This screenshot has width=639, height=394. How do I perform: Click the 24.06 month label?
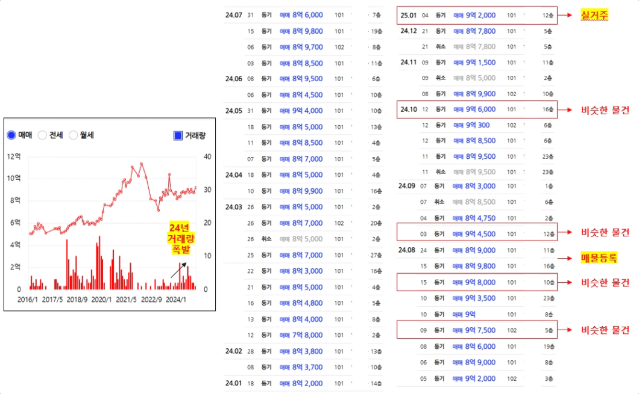[233, 79]
